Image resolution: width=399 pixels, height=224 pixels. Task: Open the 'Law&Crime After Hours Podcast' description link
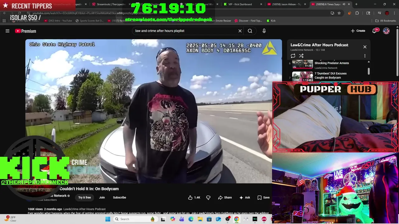(84, 209)
